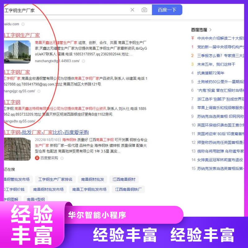Image resolution: width=248 pixels, height=248 pixels.
Task: Open hot search 1 党的新一届中央领导机构
Action: [220, 47]
